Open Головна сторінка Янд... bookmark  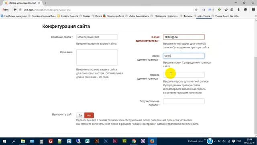42,16
